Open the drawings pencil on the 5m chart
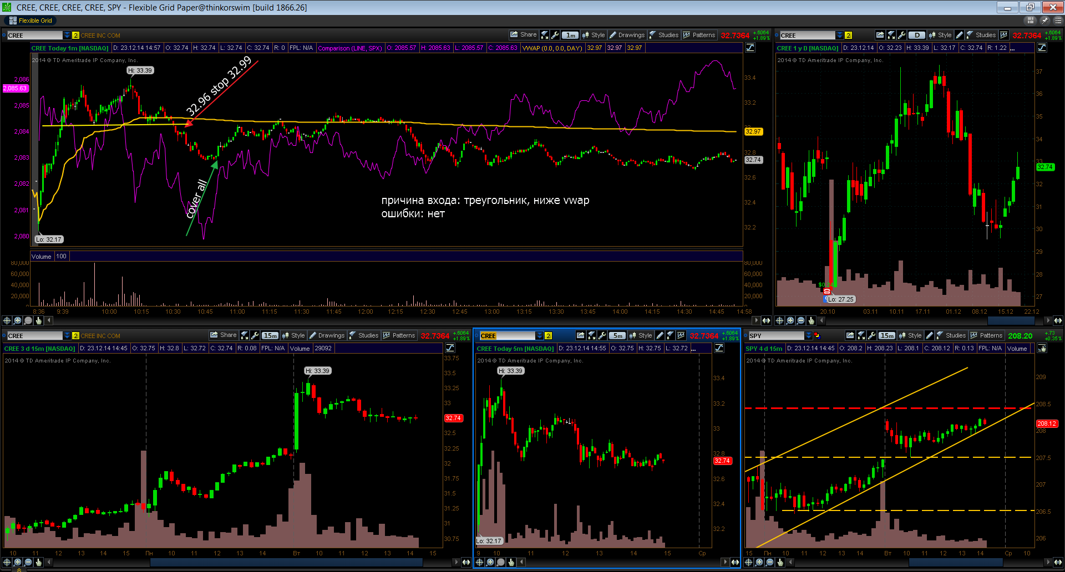Viewport: 1065px width, 572px height. point(660,335)
